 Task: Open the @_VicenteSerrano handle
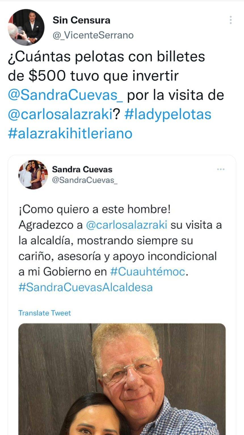[93, 35]
